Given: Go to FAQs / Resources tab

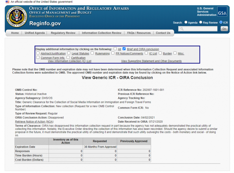Looking at the screenshot, I should pos(139,33).
